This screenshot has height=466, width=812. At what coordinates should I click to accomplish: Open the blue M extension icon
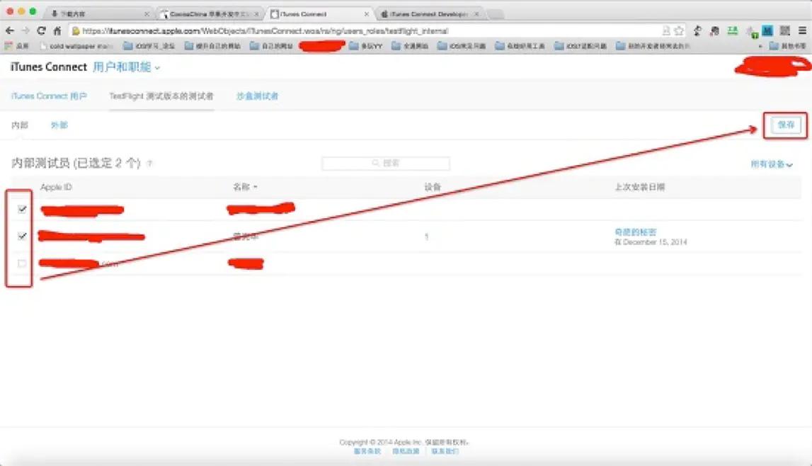pyautogui.click(x=767, y=31)
